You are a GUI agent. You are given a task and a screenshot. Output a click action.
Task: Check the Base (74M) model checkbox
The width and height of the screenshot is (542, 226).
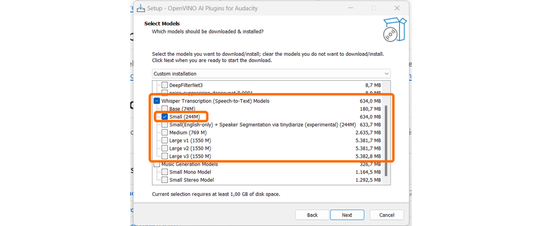point(164,109)
